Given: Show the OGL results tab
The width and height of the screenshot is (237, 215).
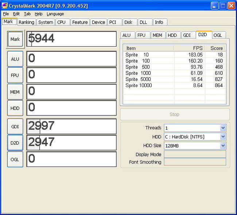Looking at the screenshot, I should coord(219,35).
